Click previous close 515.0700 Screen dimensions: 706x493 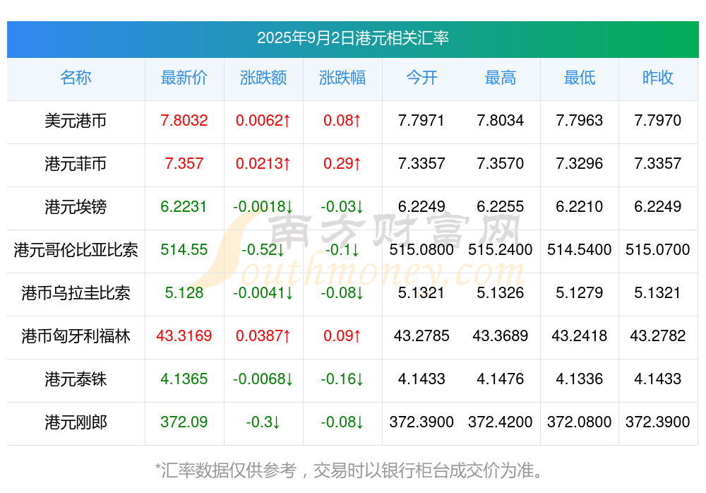[658, 249]
